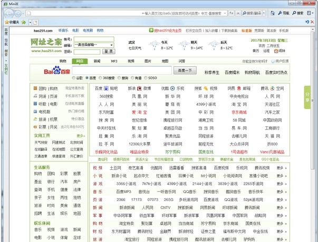Click the 登录 button in mail login
The image size is (318, 242).
[x=108, y=52]
